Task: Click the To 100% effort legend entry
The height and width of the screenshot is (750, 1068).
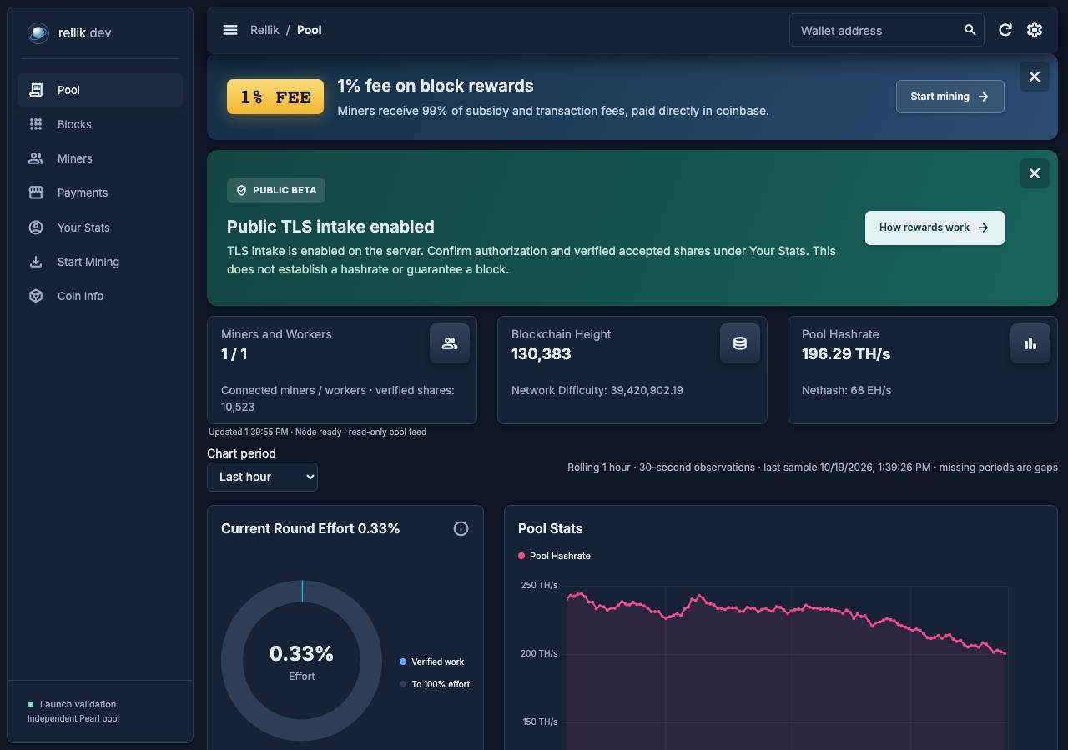Action: [435, 684]
